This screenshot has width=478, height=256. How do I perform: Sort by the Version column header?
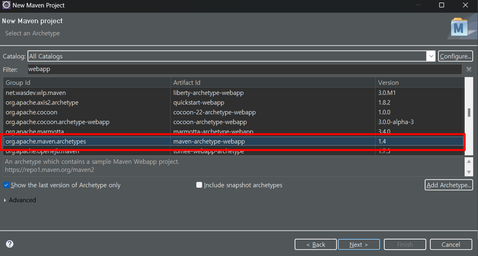tap(420, 82)
